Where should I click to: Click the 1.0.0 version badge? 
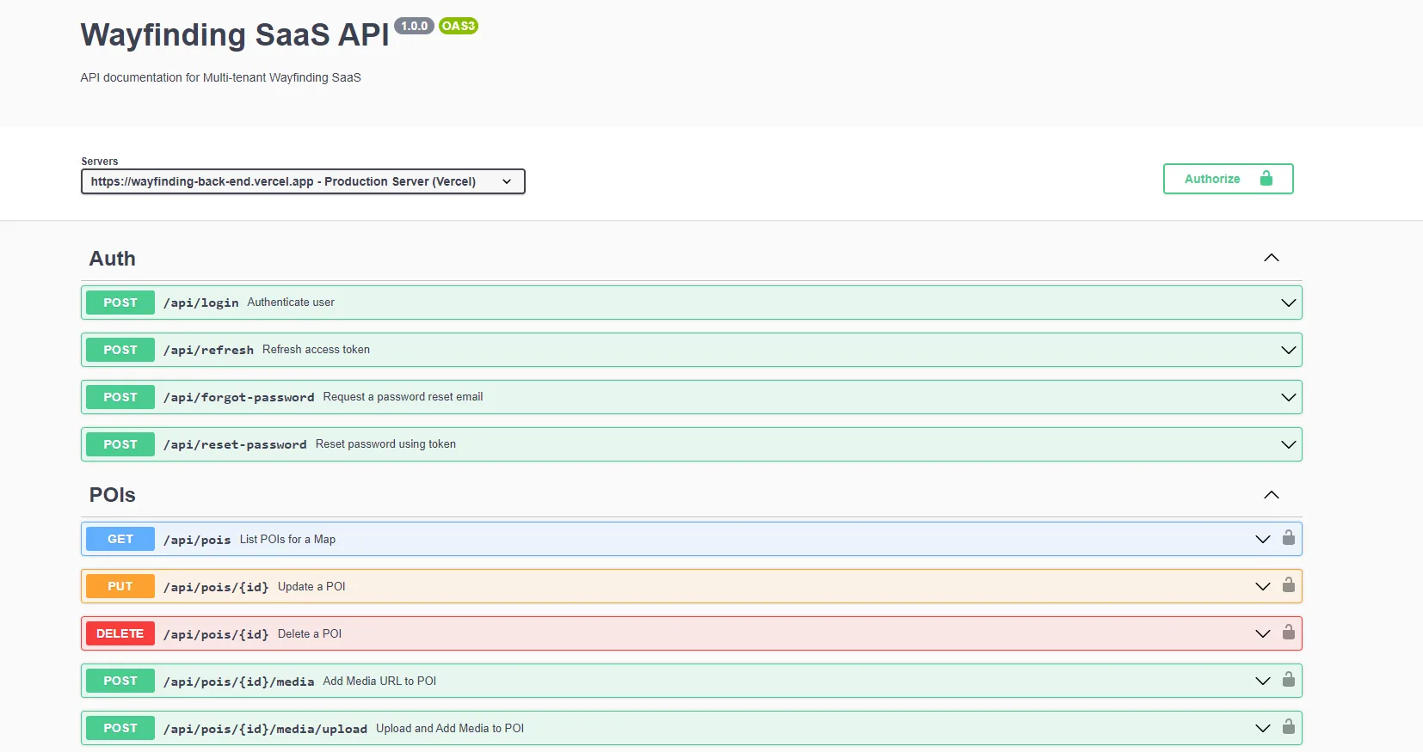point(414,26)
